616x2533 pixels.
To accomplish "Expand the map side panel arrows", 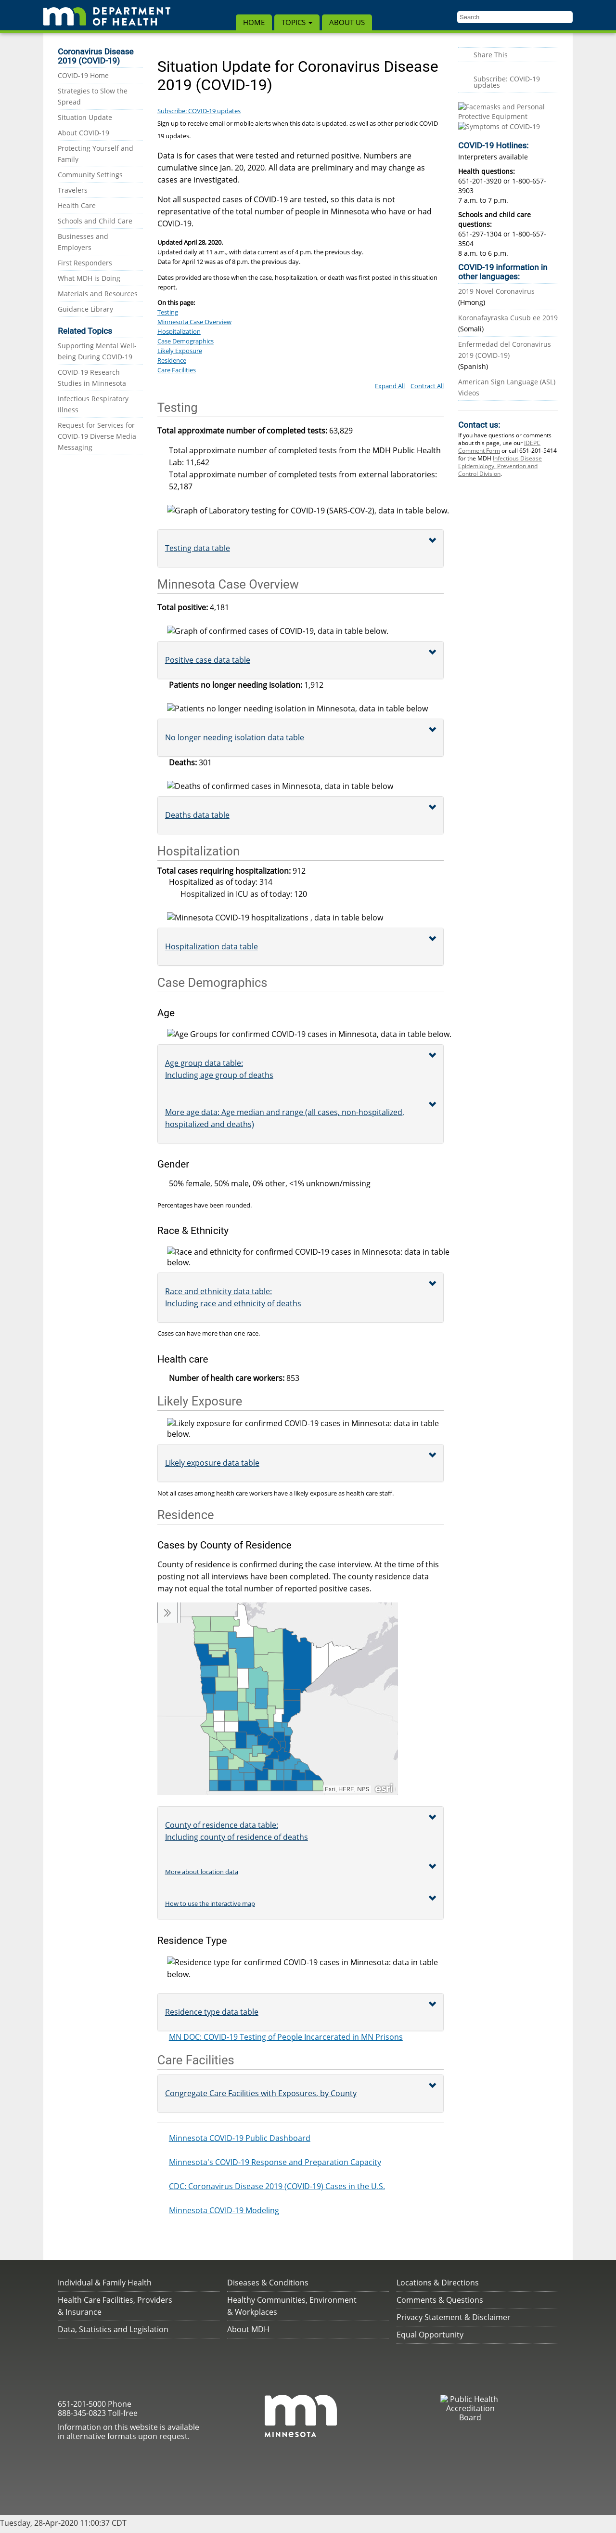I will click(167, 1614).
